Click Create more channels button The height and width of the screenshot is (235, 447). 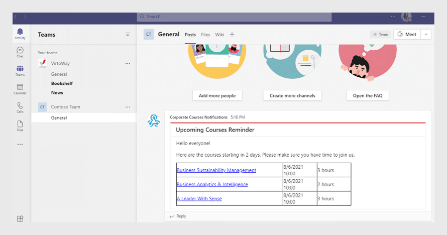coord(292,96)
